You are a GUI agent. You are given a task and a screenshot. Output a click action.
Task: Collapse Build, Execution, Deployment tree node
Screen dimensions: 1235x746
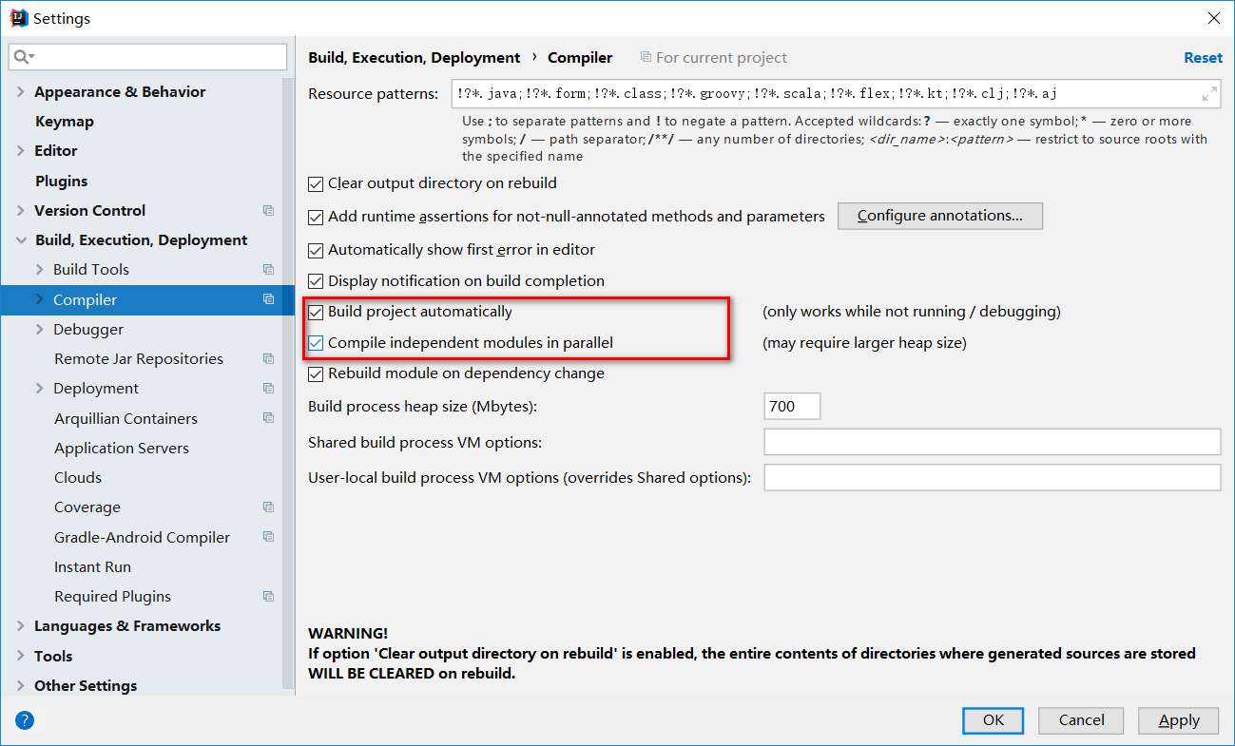point(21,240)
